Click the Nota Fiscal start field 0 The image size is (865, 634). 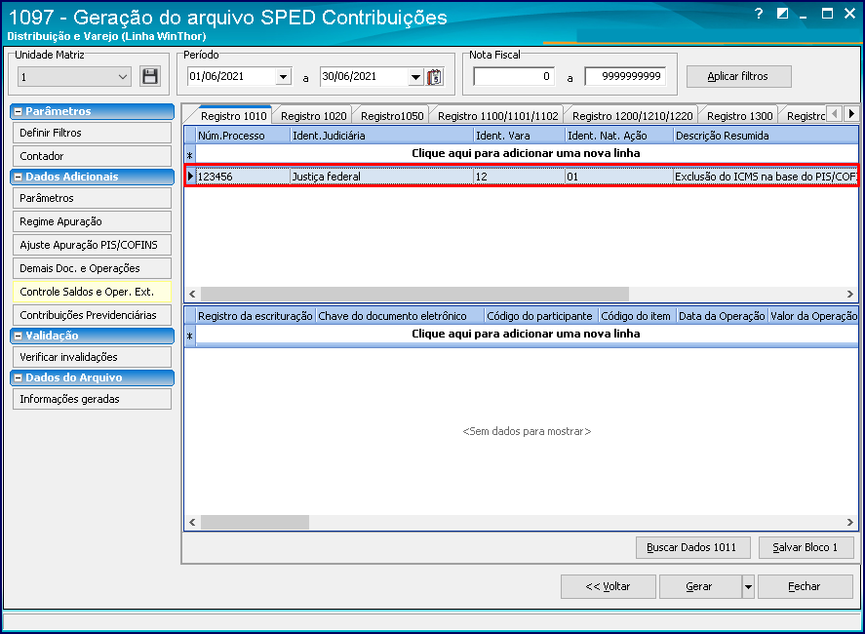click(x=514, y=77)
